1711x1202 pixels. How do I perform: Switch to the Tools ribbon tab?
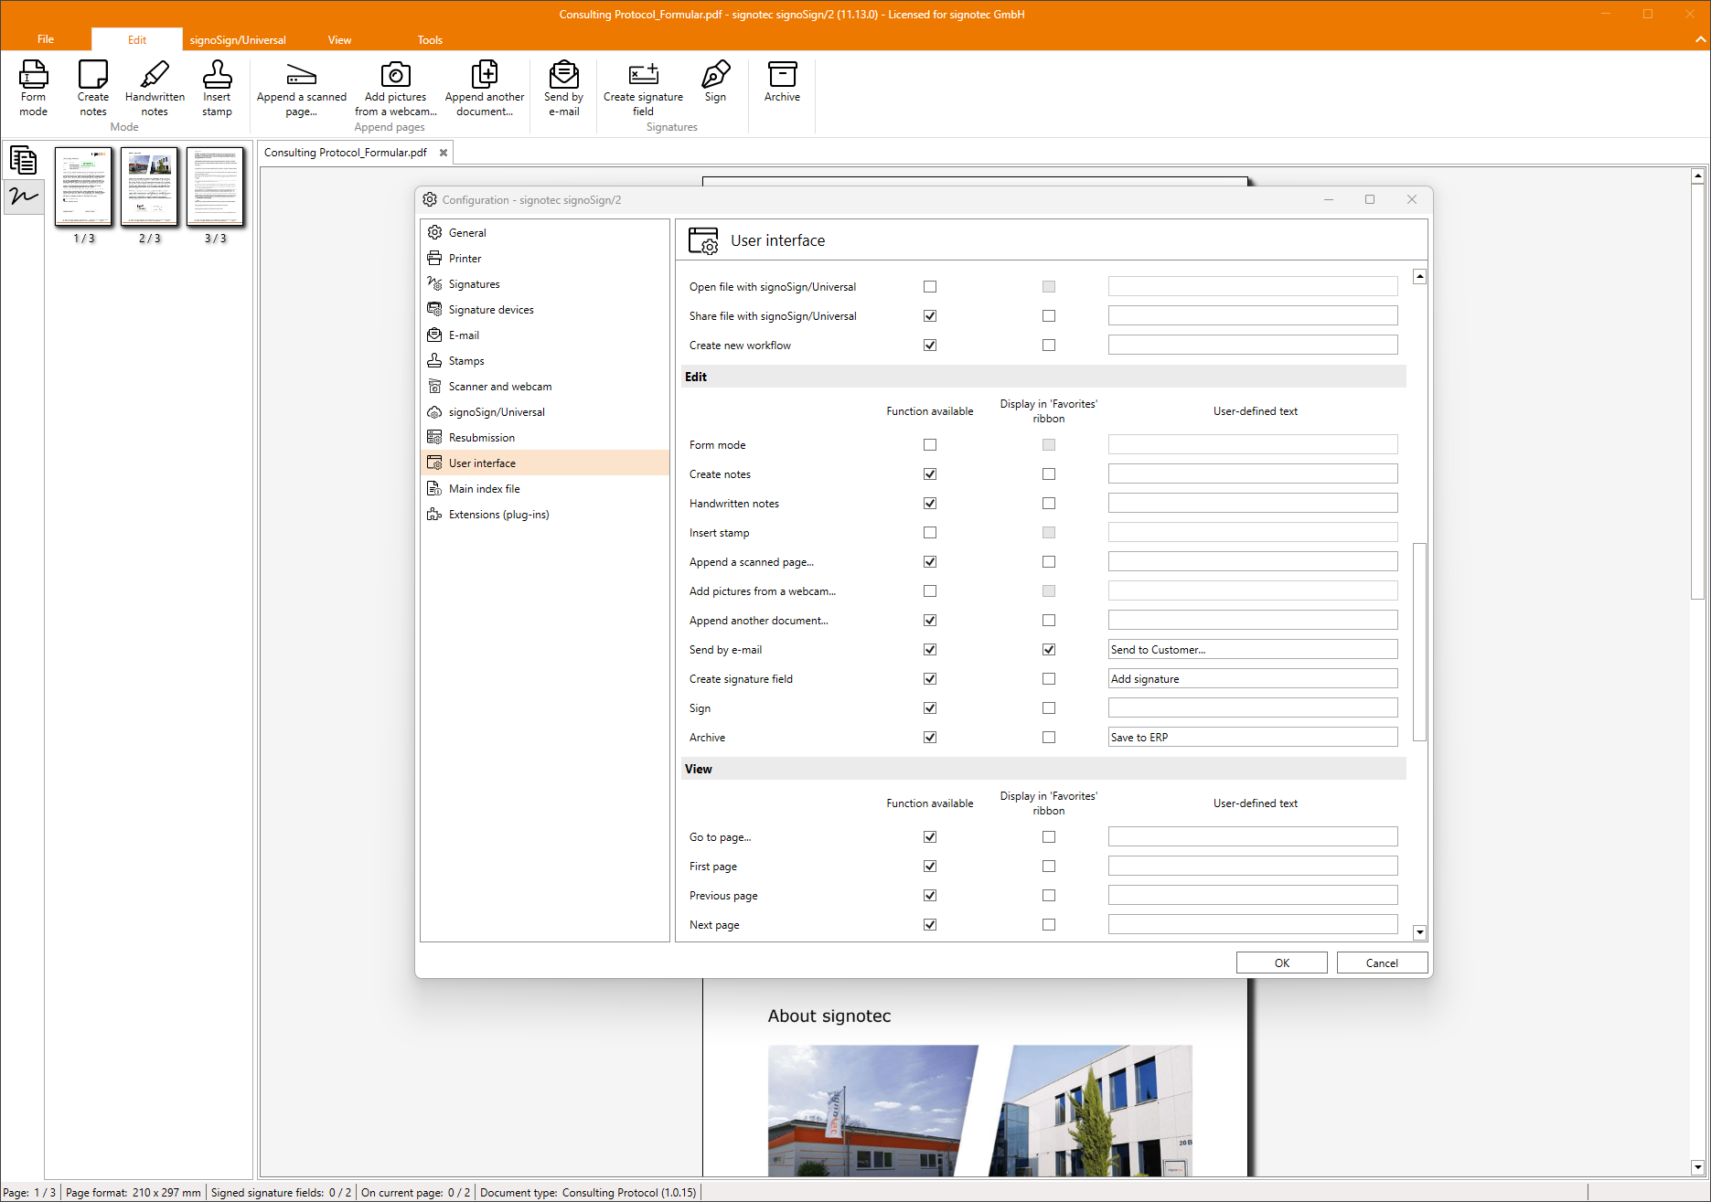pyautogui.click(x=430, y=39)
